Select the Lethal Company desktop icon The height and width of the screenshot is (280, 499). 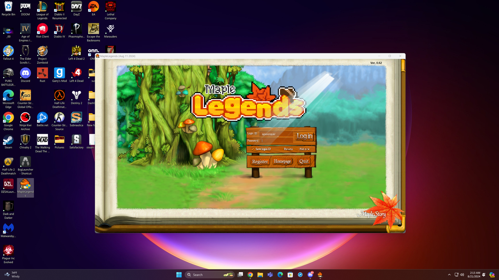click(110, 10)
